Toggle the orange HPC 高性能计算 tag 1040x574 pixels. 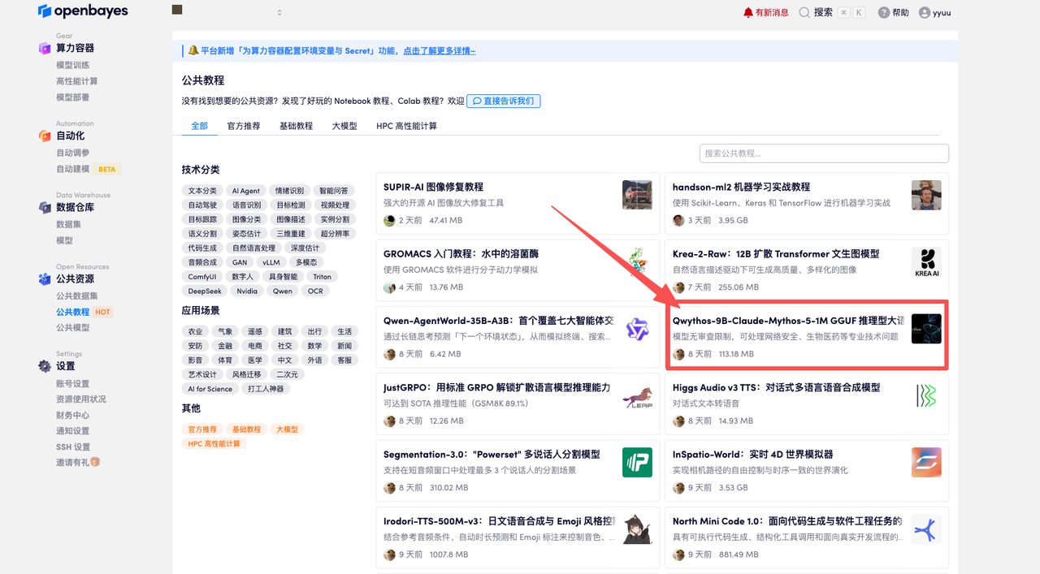[x=214, y=444]
